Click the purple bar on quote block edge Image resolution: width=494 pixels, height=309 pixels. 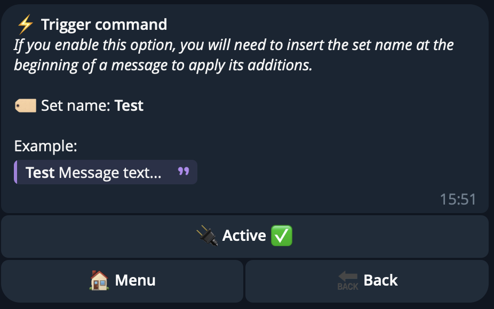pyautogui.click(x=15, y=172)
